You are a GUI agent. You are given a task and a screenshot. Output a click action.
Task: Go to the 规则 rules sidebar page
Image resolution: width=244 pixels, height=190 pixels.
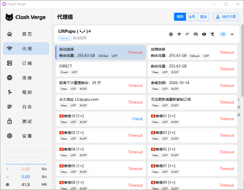[x=26, y=92]
